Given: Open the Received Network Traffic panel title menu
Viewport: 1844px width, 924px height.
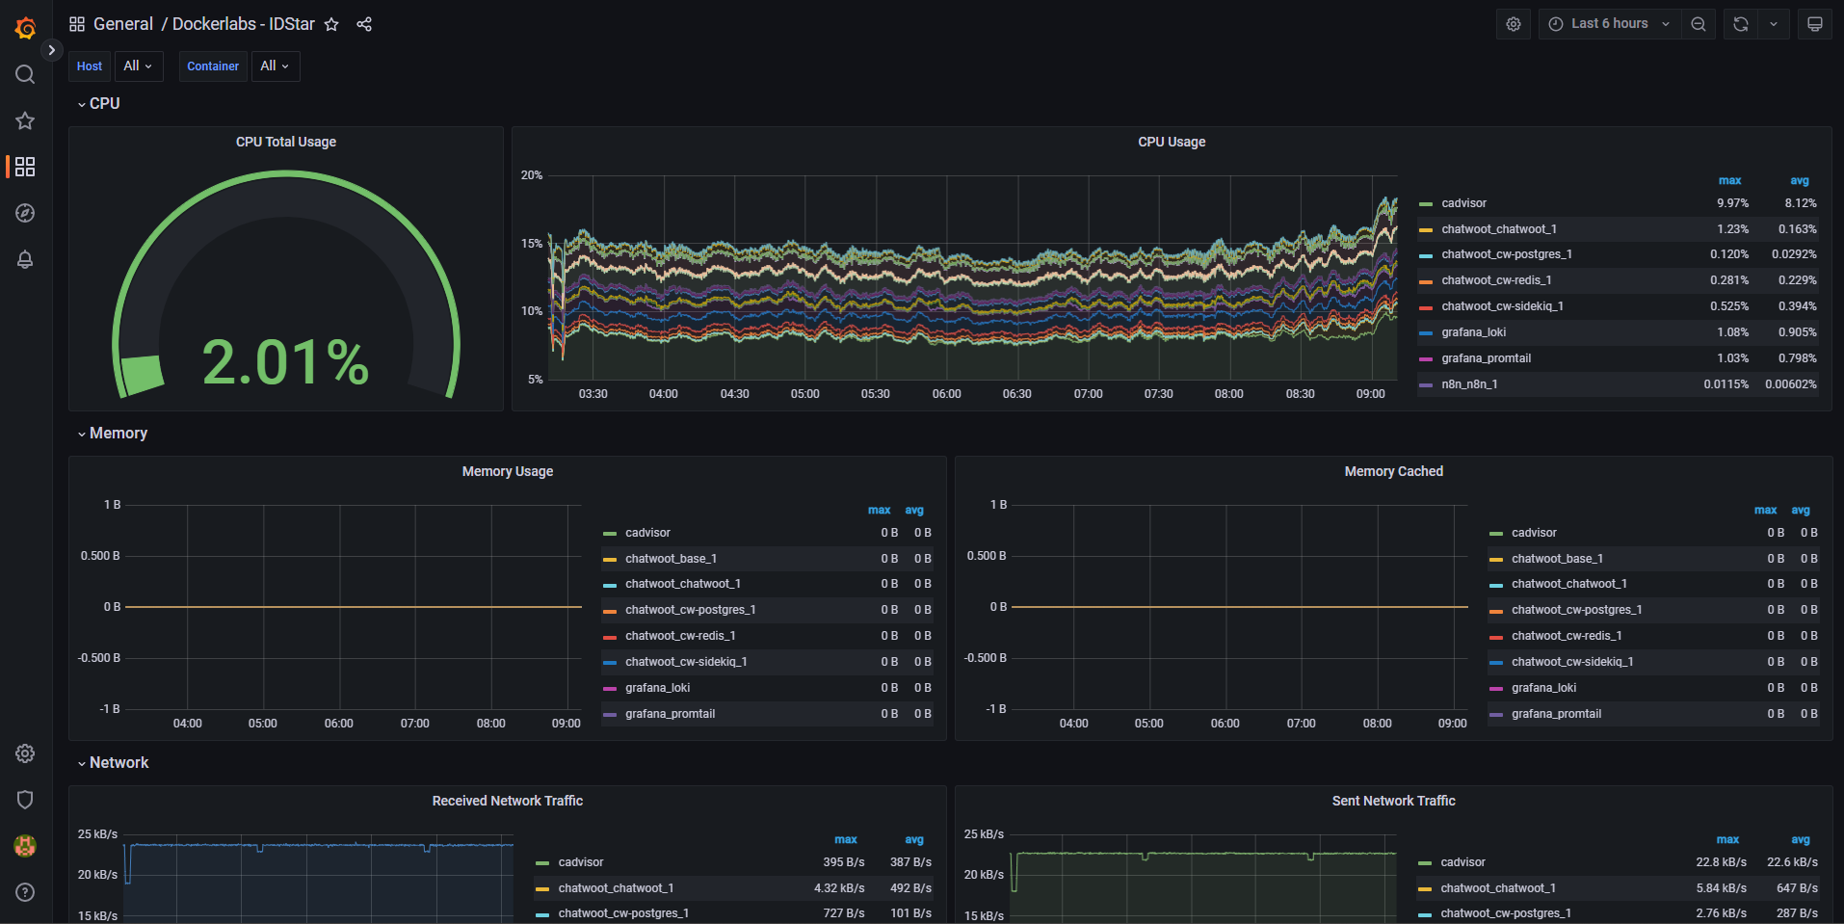Looking at the screenshot, I should [508, 801].
